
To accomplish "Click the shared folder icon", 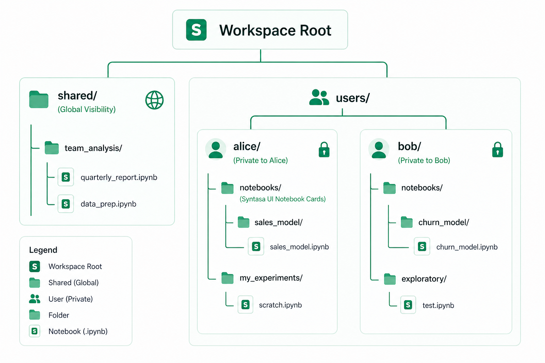I will (x=39, y=100).
